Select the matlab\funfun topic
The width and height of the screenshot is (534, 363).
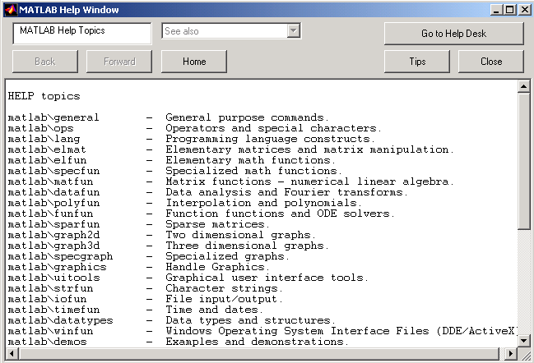[x=50, y=214]
